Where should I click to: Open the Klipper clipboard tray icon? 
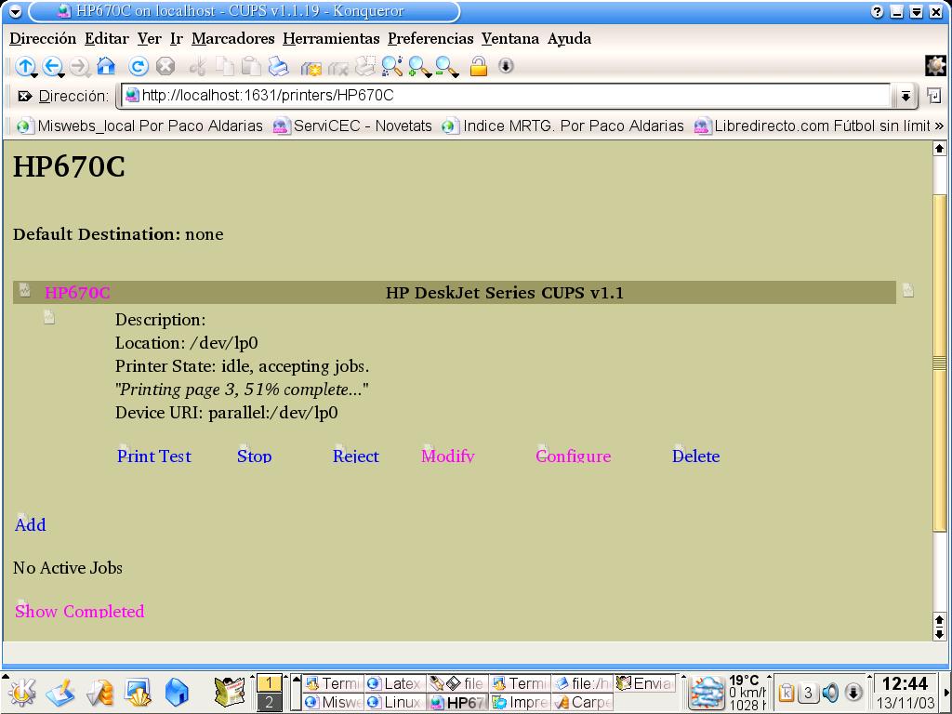coord(787,692)
